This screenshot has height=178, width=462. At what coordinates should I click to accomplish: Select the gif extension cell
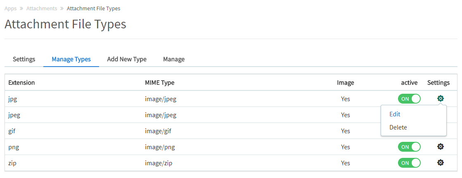[12, 131]
